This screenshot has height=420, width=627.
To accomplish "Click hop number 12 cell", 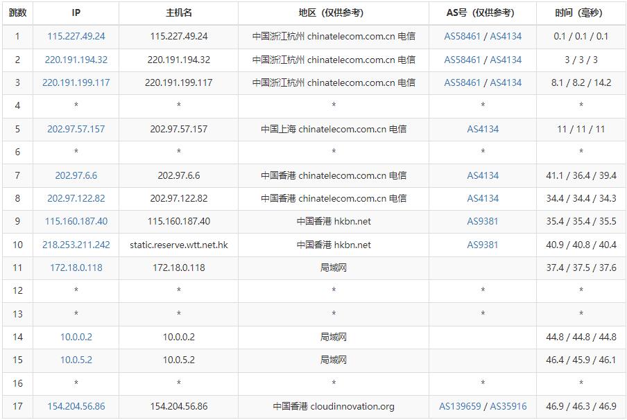I will click(x=17, y=290).
